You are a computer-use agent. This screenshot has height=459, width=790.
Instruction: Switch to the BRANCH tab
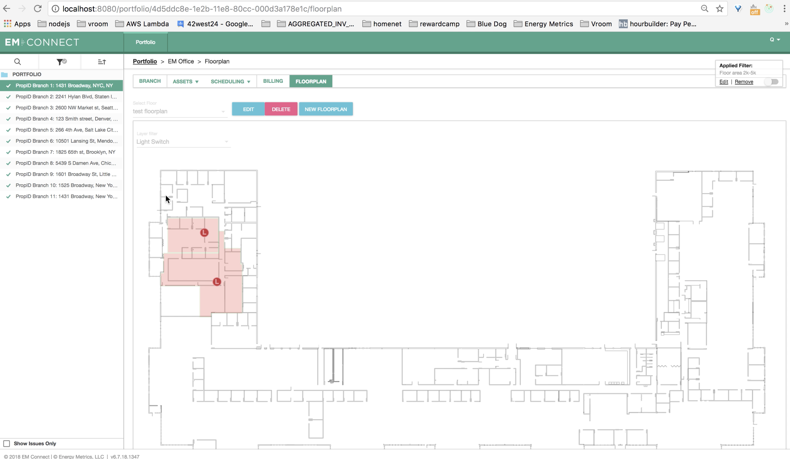pyautogui.click(x=150, y=81)
